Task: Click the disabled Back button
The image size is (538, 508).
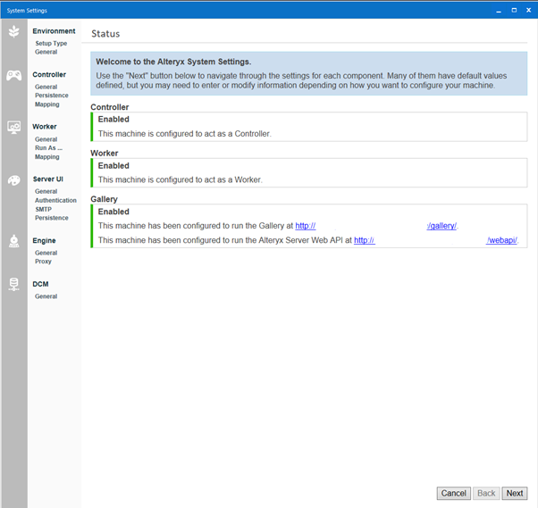Action: [486, 493]
